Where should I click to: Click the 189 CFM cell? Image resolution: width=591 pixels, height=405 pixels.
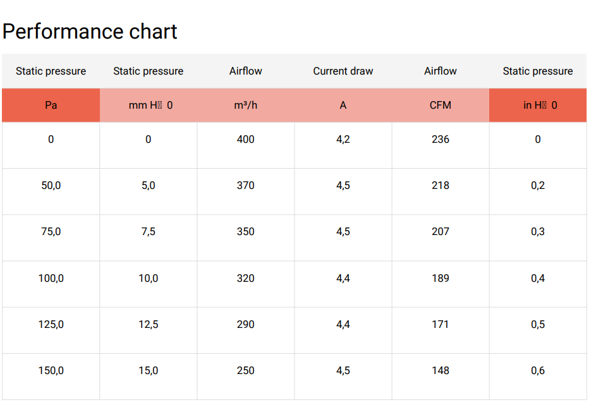(440, 284)
